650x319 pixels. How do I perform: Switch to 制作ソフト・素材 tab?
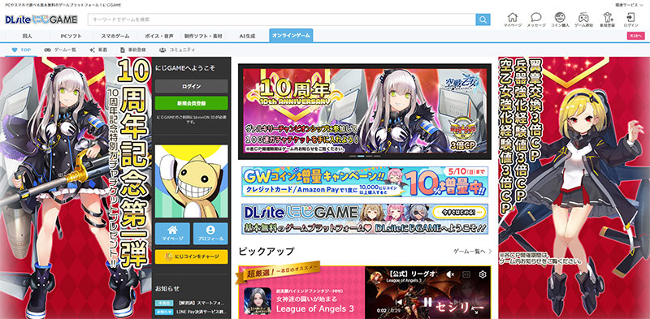tap(203, 36)
